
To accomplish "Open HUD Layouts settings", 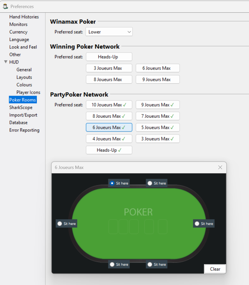I will coord(24,77).
